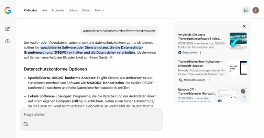264x138 pixels.
Task: Select the KI-Modus tab
Action: point(31,10)
